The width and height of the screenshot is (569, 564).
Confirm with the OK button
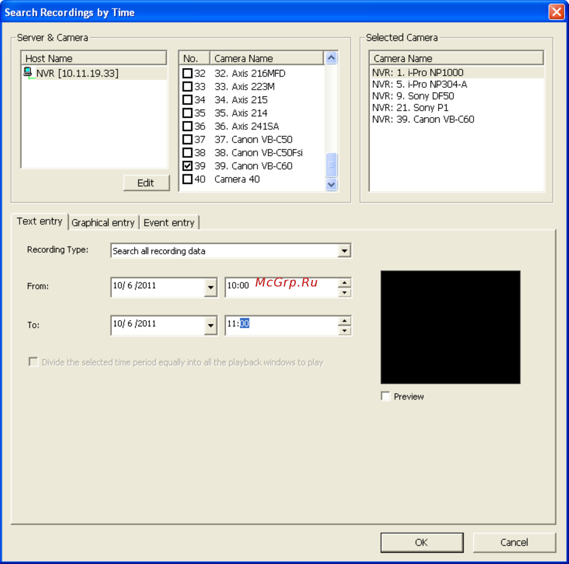[422, 542]
